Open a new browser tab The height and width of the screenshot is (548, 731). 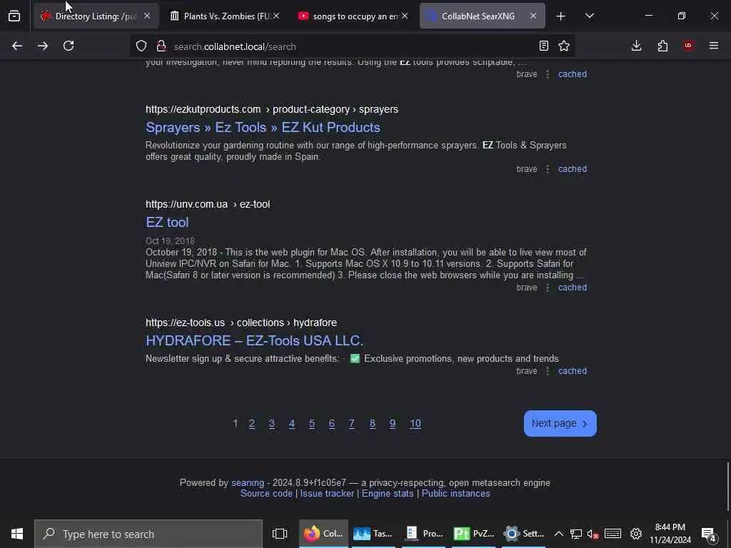[x=561, y=16]
